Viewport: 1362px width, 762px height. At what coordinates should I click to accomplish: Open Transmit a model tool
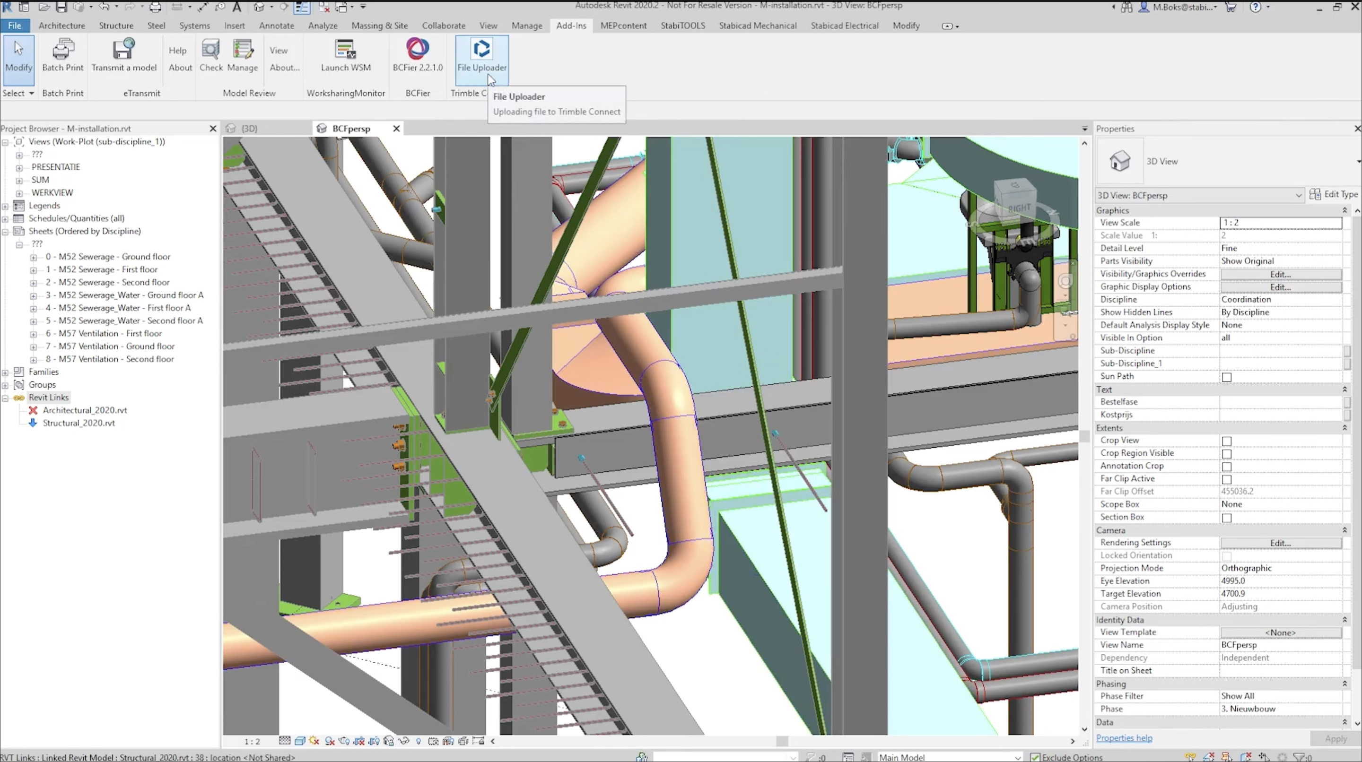(x=124, y=55)
